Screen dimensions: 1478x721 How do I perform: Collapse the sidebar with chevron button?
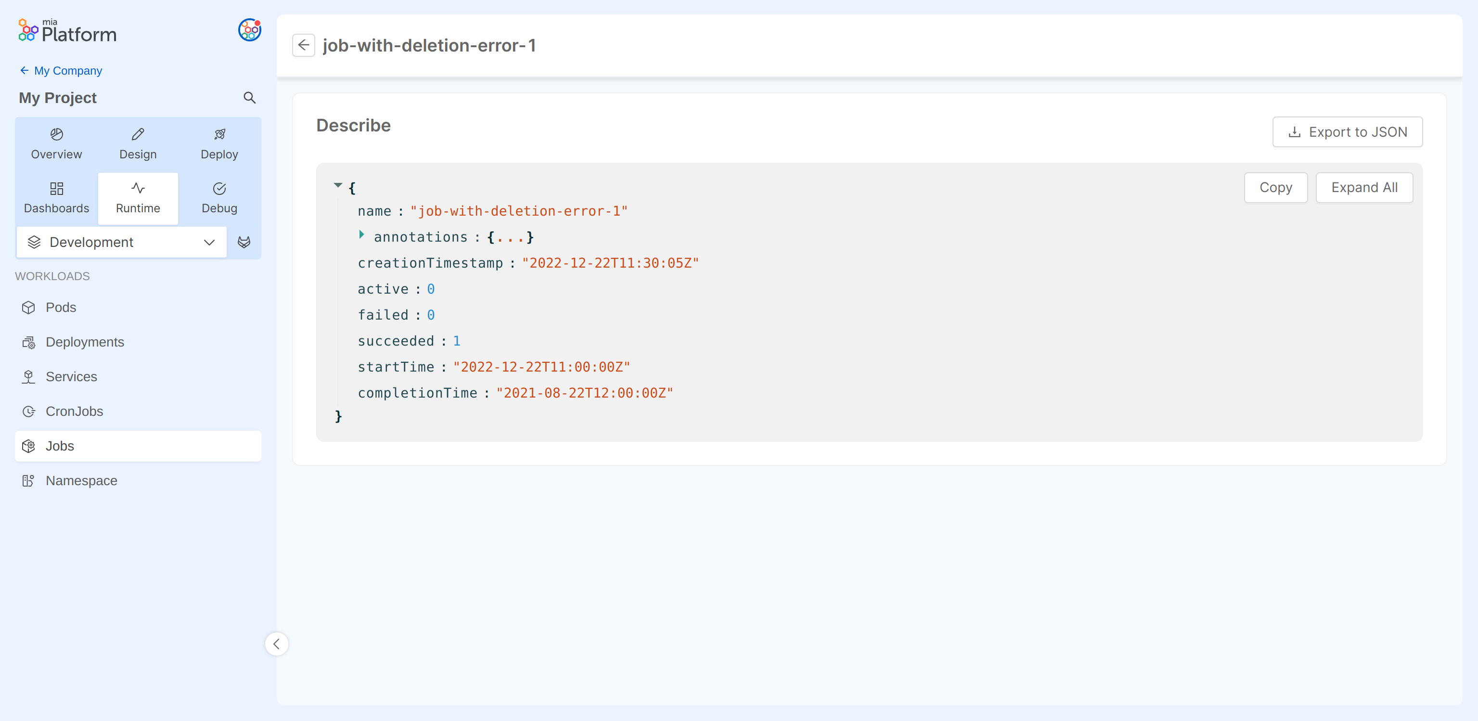point(277,644)
